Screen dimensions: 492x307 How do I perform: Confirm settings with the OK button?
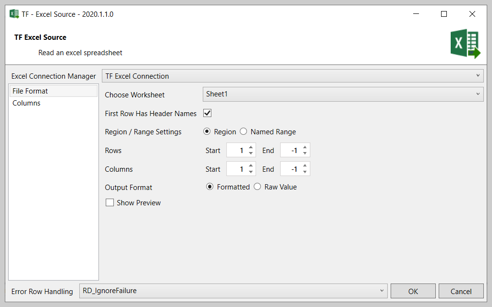pyautogui.click(x=413, y=291)
